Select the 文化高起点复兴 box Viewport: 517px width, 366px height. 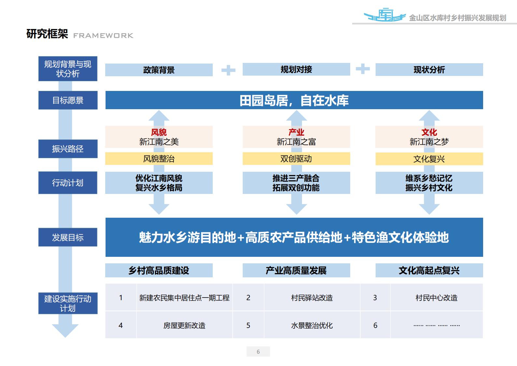429,270
